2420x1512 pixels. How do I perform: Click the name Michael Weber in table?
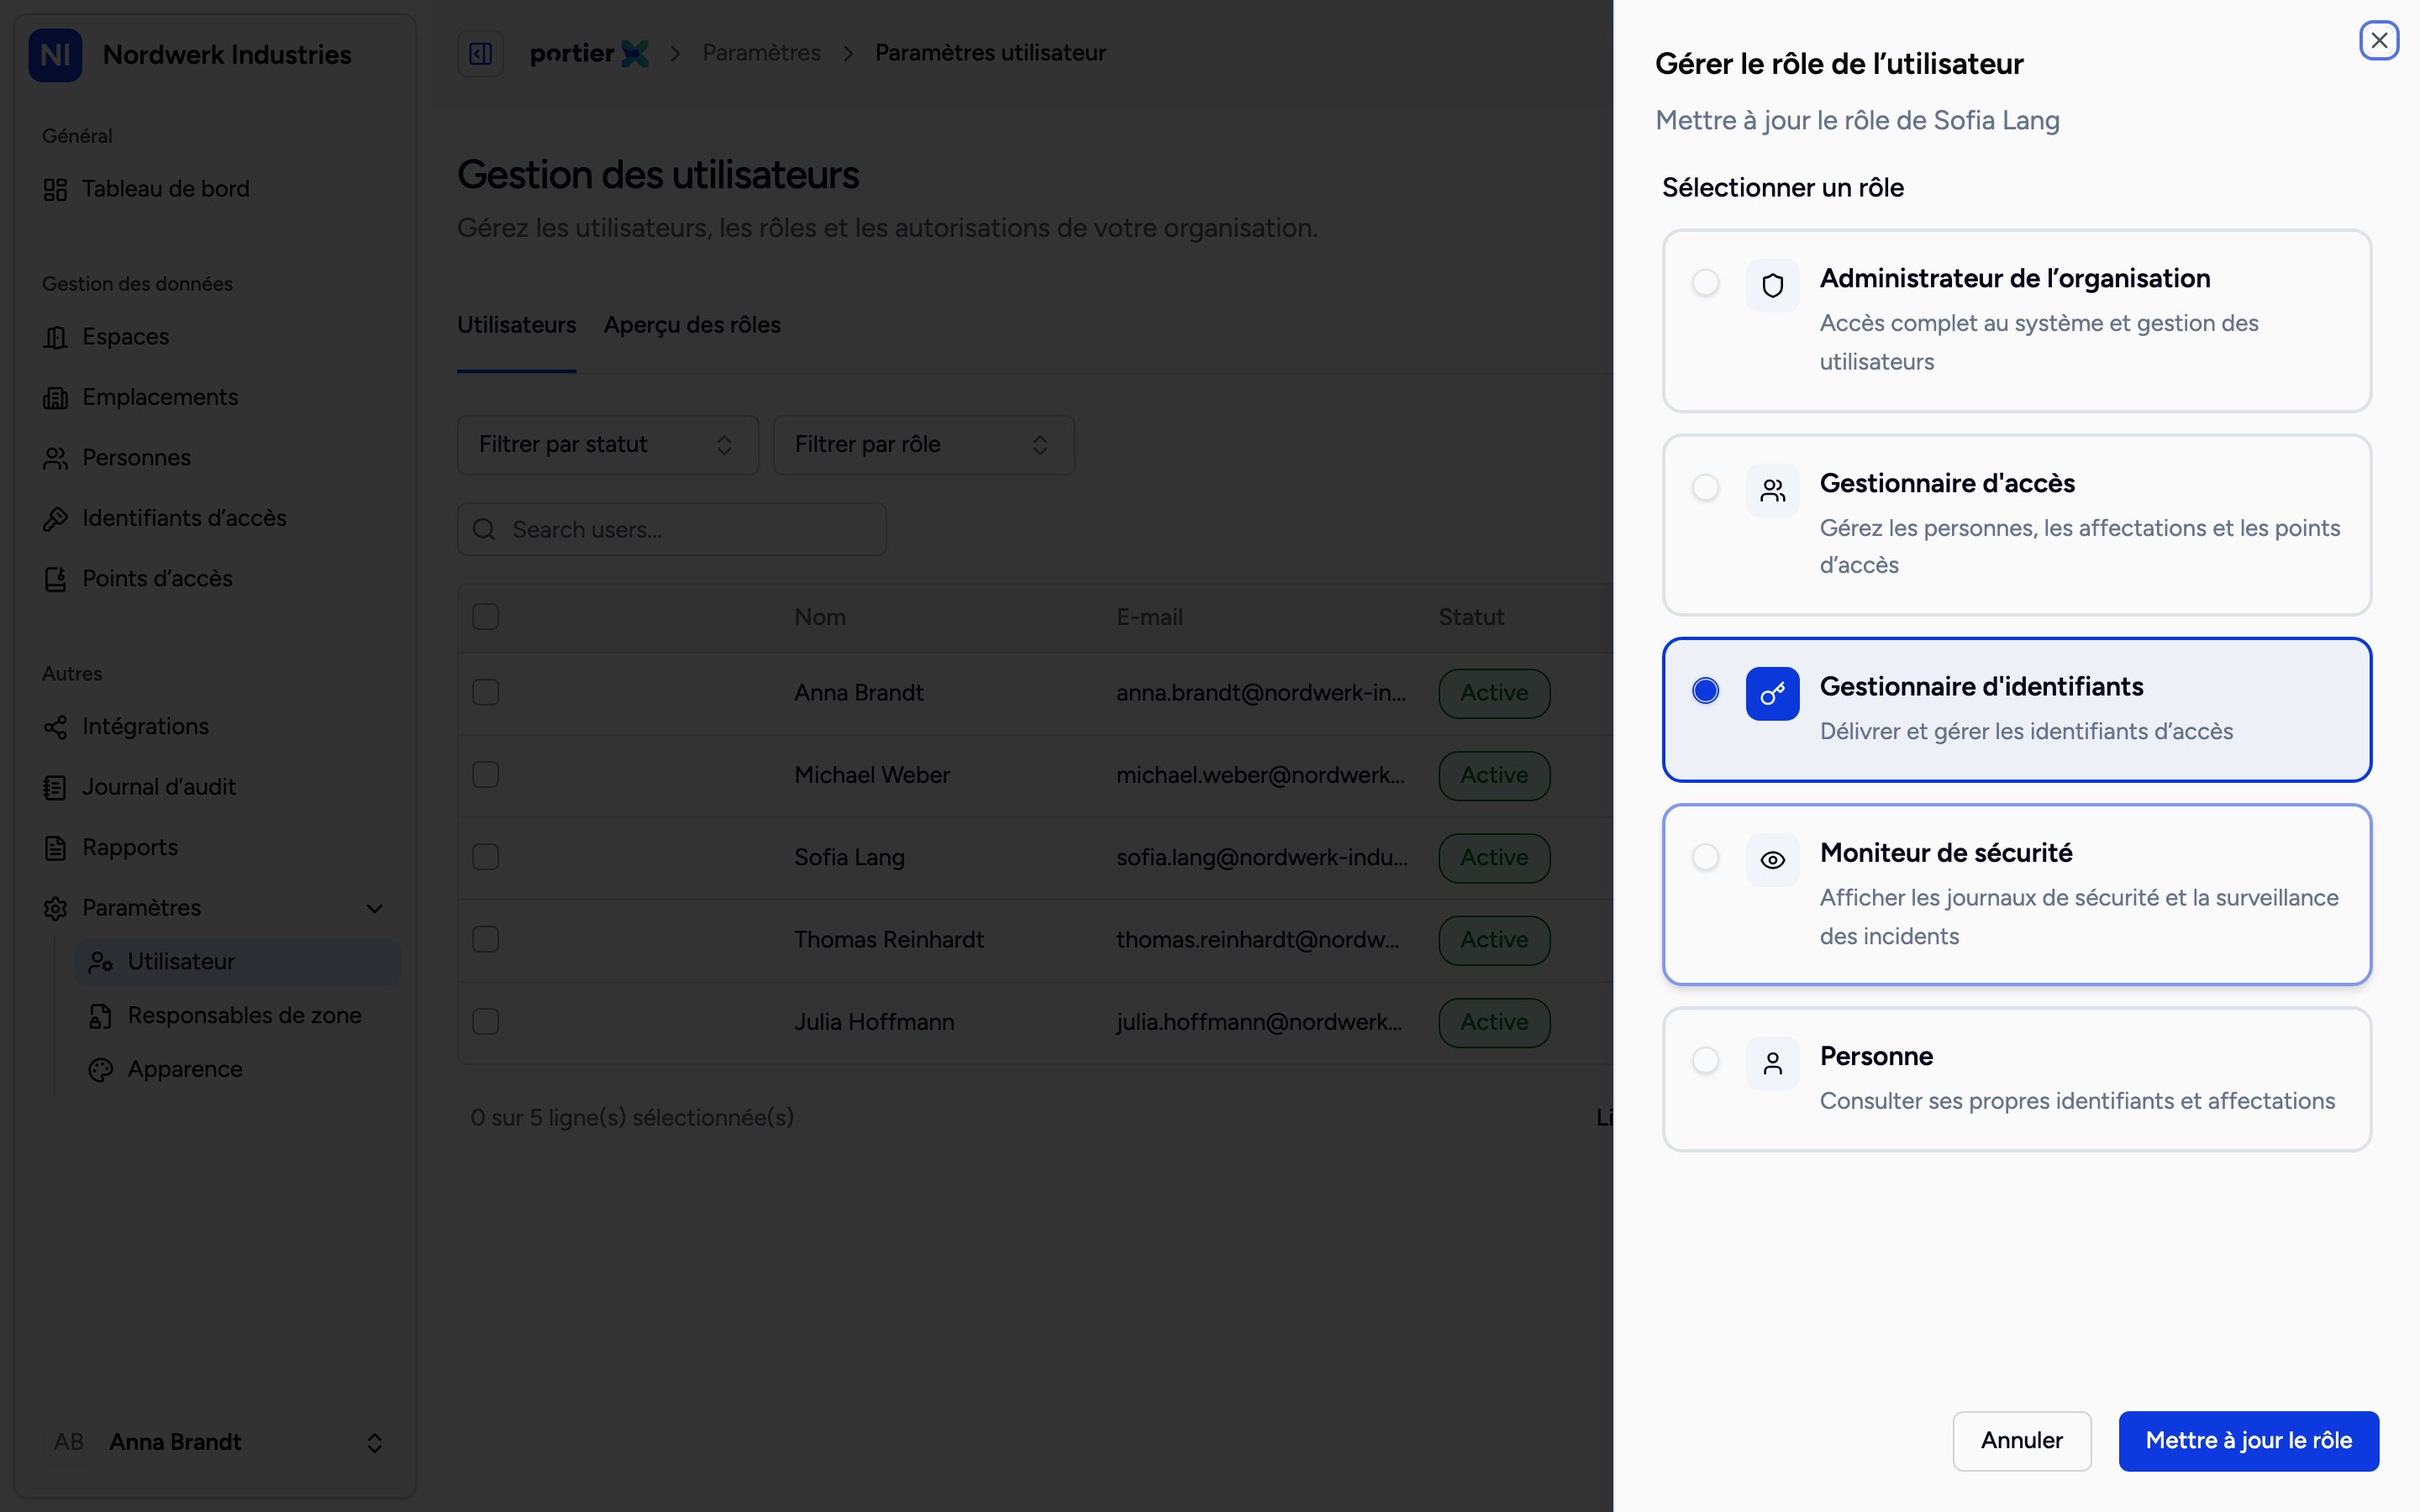[872, 775]
